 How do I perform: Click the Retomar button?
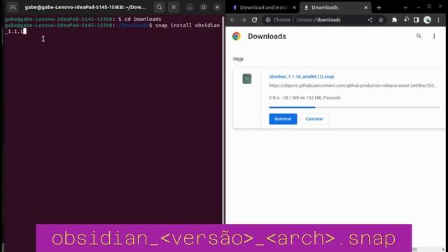click(x=283, y=119)
